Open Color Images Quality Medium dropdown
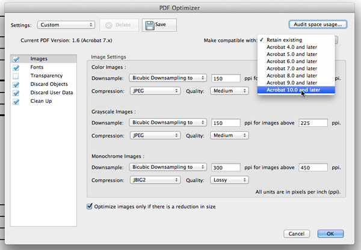The width and height of the screenshot is (361, 250). [x=229, y=91]
